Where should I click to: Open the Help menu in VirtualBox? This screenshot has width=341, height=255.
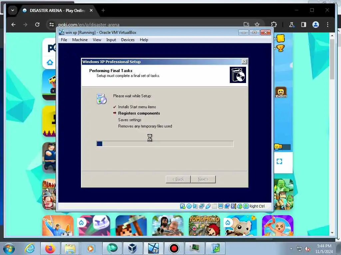pyautogui.click(x=144, y=40)
